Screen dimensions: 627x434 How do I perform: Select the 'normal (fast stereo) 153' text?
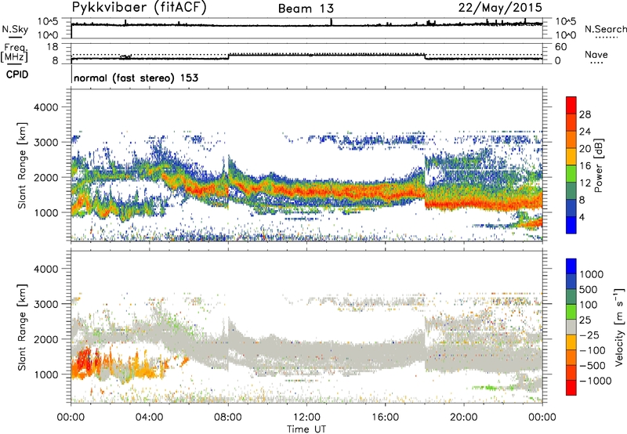(x=136, y=78)
